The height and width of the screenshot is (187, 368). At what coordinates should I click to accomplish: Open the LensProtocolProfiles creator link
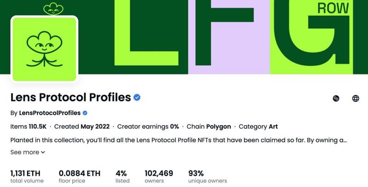point(50,113)
